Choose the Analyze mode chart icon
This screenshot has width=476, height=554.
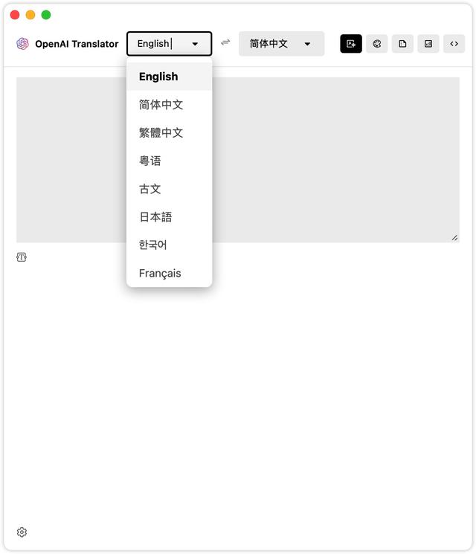click(428, 44)
